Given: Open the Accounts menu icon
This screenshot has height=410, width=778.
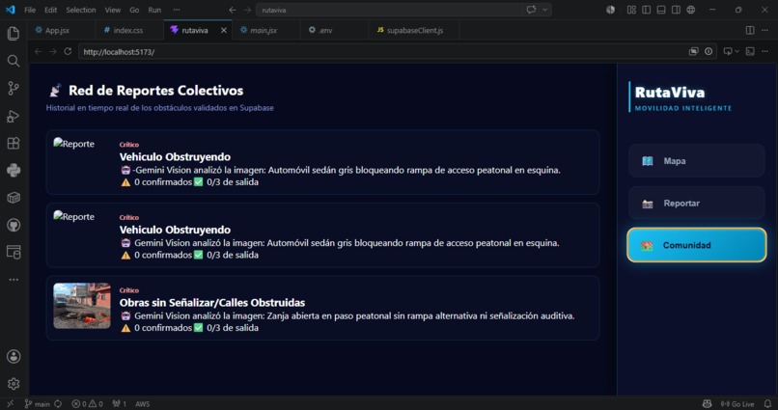Looking at the screenshot, I should (14, 356).
